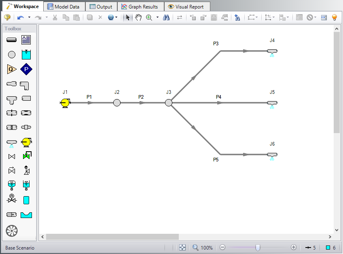Click the zoom out minus button

click(222, 248)
